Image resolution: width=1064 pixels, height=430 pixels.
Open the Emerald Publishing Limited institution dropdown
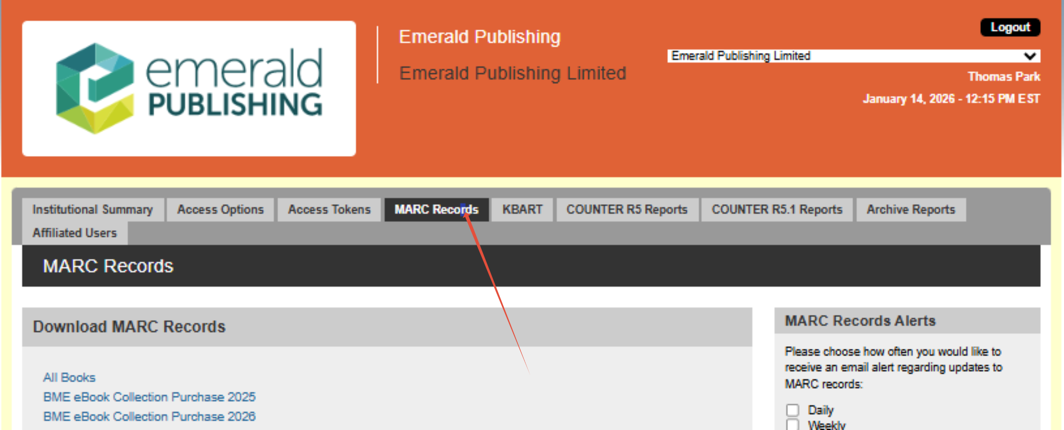854,56
